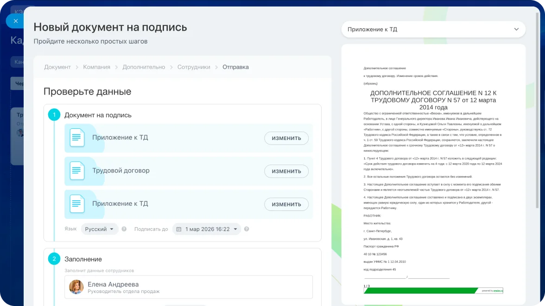Screen dimensions: 545x306
Task: Click ИЗМЕНИТЬ next to Трудовой договор
Action: (x=286, y=171)
